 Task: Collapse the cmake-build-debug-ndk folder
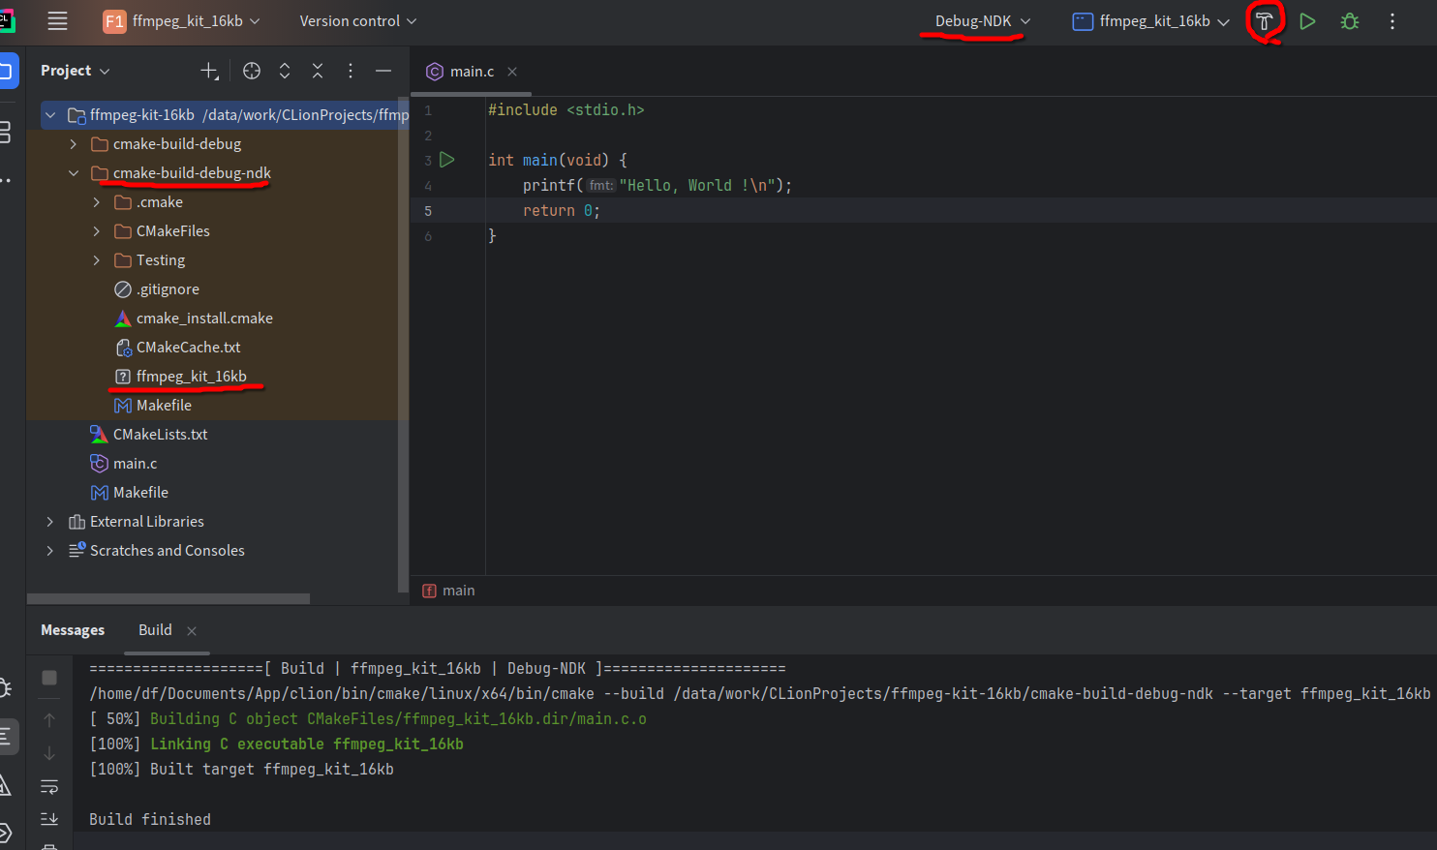pos(73,173)
